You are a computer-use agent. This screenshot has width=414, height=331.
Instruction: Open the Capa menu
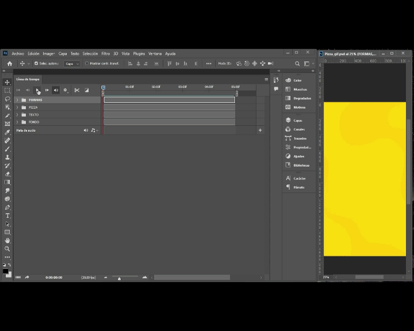pyautogui.click(x=63, y=53)
